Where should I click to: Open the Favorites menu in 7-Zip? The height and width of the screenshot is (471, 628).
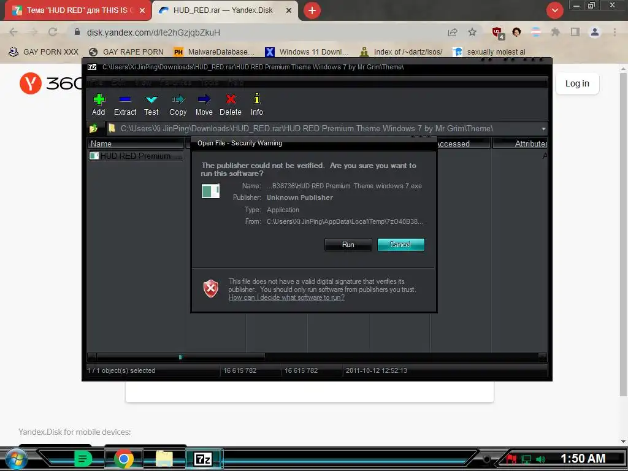point(175,83)
